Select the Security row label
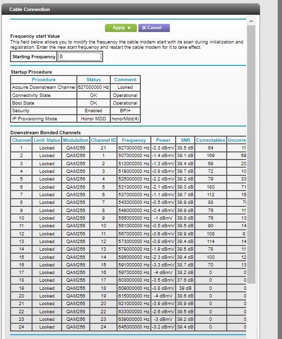Image resolution: width=282 pixels, height=339 pixels. [x=43, y=111]
